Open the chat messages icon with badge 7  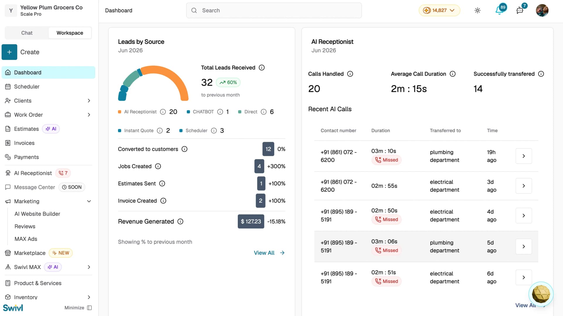click(x=520, y=10)
